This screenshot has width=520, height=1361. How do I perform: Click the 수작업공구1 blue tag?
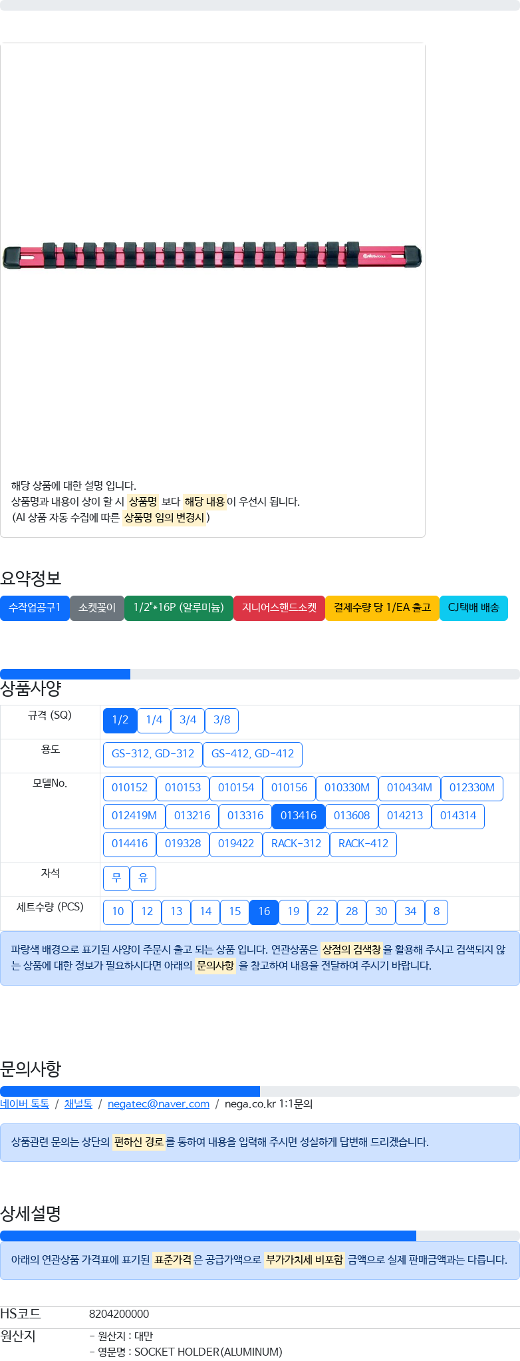[35, 608]
